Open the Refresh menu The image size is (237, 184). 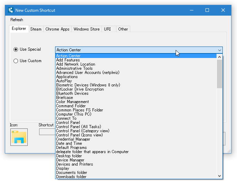pyautogui.click(x=17, y=20)
